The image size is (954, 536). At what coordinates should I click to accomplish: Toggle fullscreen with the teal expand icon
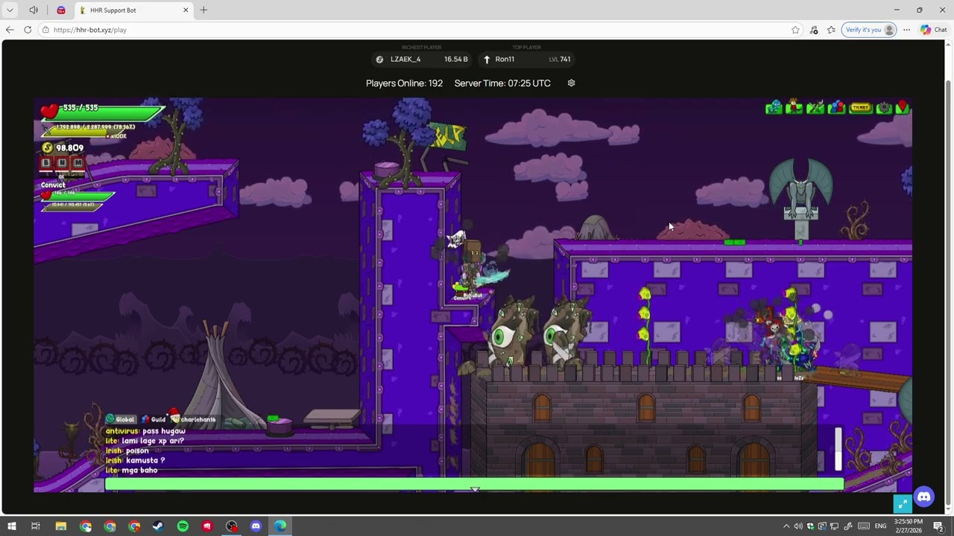pos(903,504)
